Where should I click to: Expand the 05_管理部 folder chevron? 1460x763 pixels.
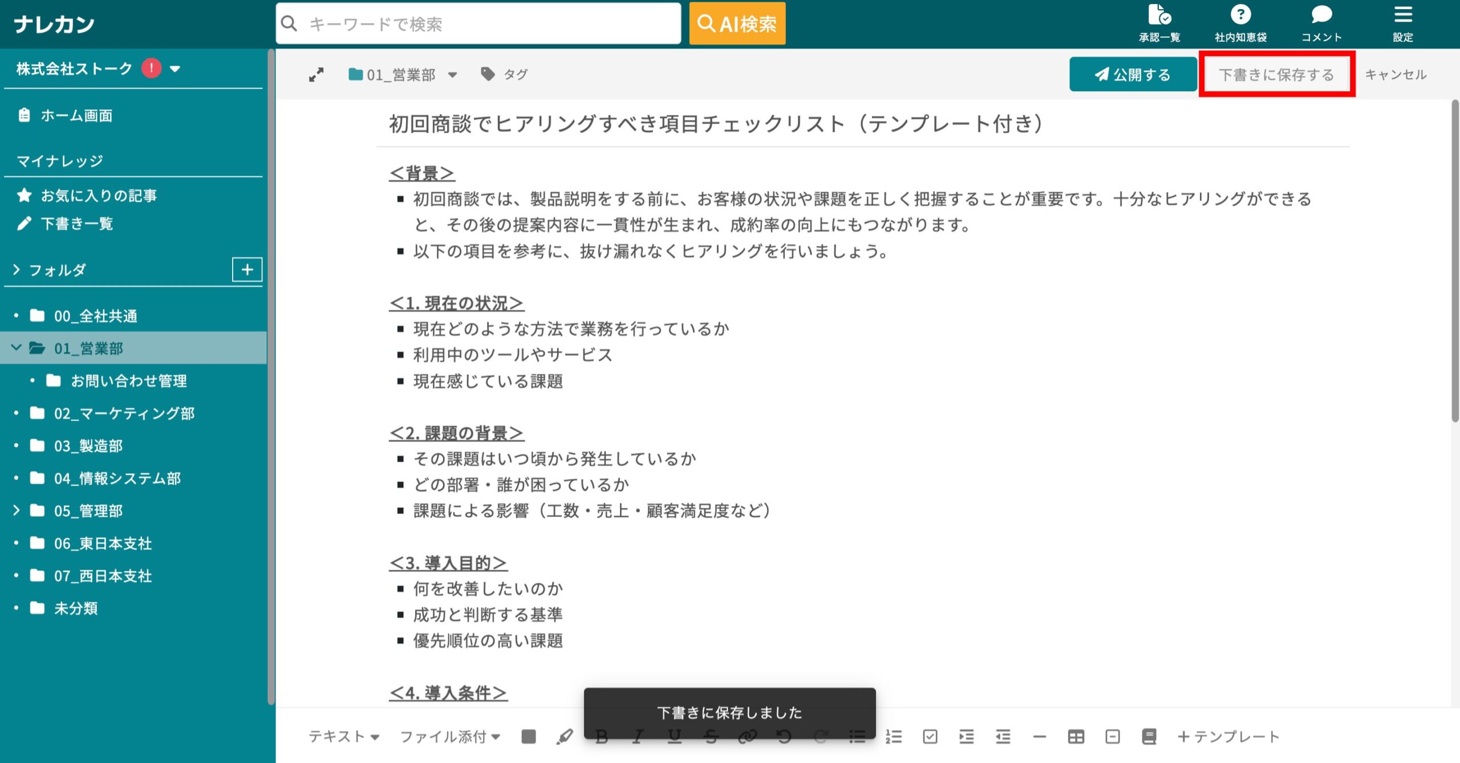pyautogui.click(x=17, y=510)
